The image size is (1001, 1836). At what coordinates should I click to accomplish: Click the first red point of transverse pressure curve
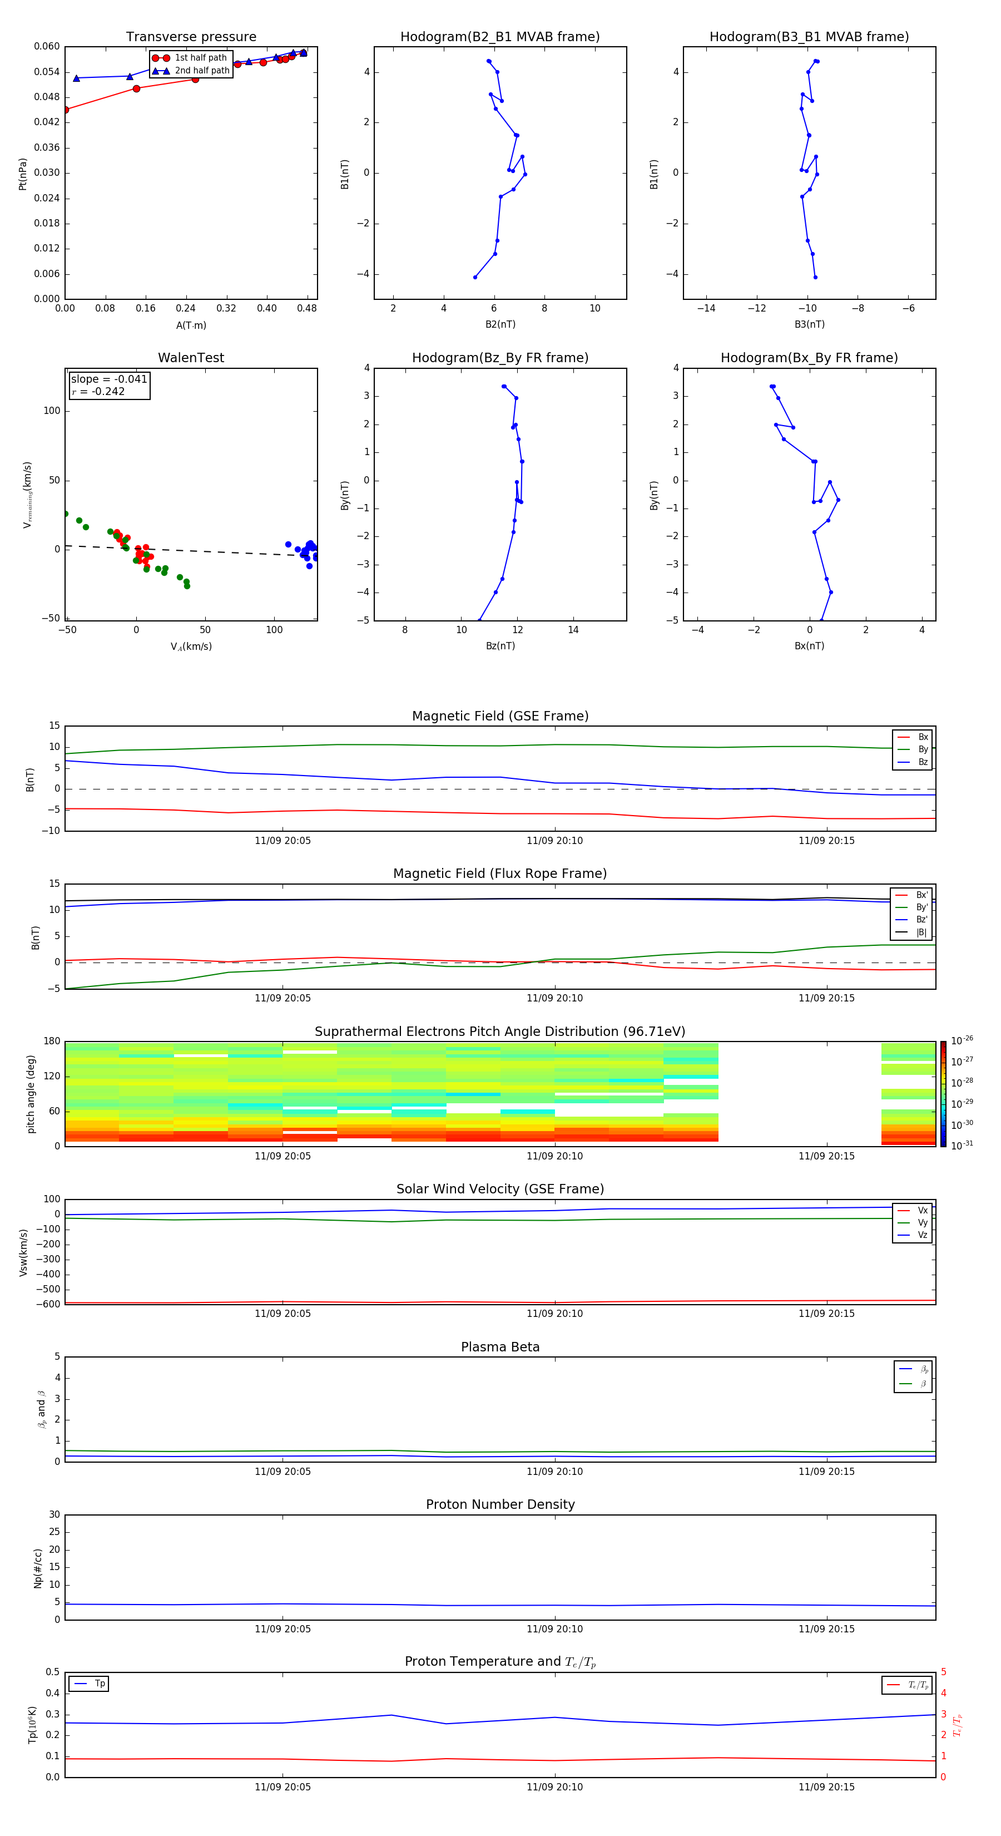[66, 110]
